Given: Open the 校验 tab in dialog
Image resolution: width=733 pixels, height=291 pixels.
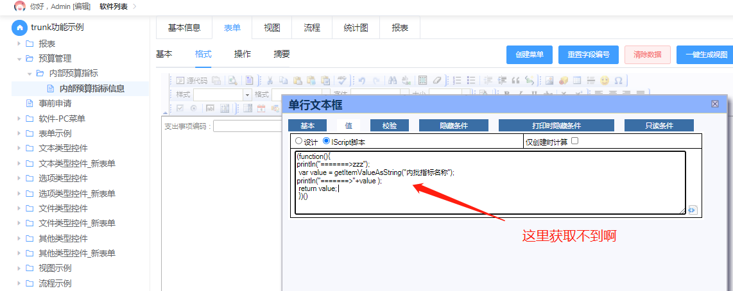Looking at the screenshot, I should point(390,125).
